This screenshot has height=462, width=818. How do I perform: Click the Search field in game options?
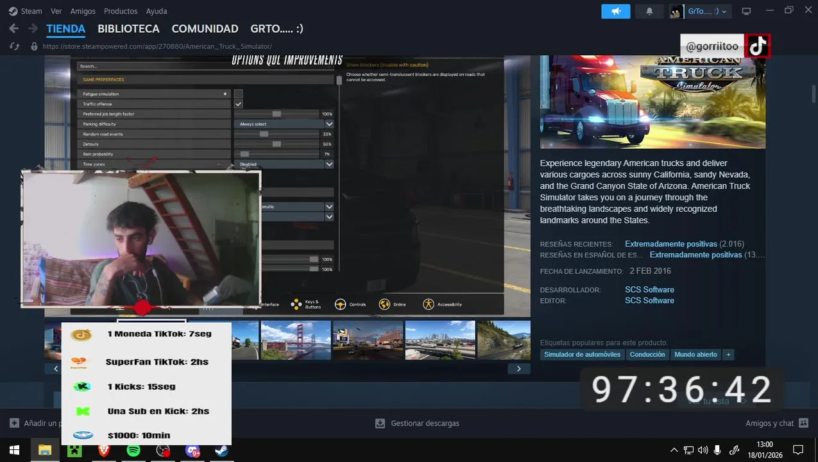[x=206, y=66]
